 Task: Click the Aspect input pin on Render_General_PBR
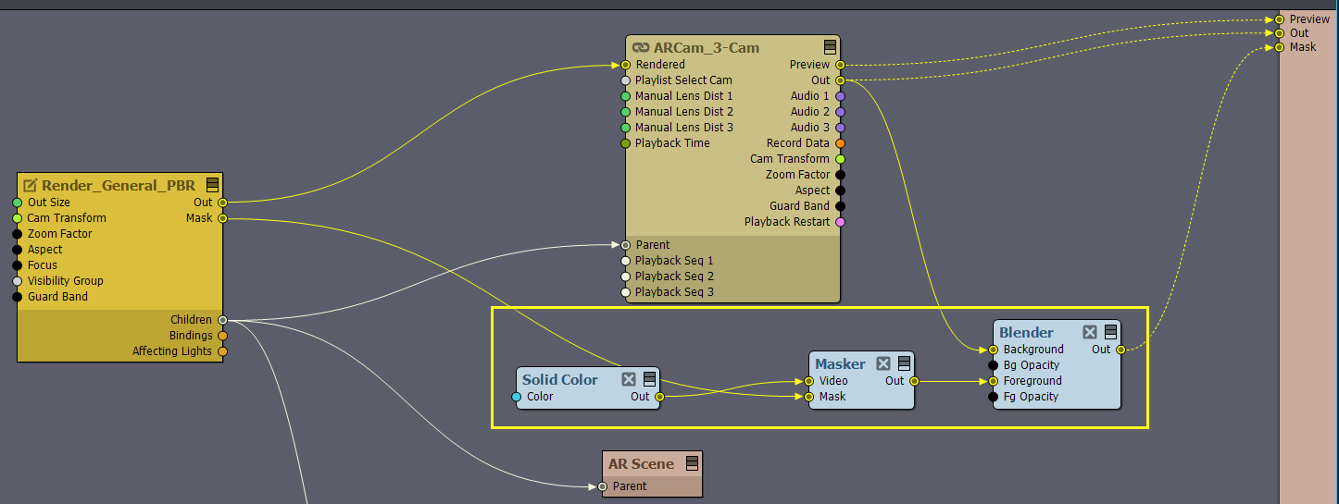point(17,250)
